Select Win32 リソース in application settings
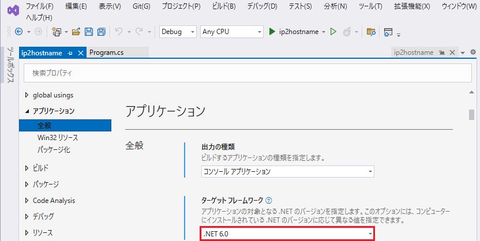Screen dimensions: 480x241 58,138
